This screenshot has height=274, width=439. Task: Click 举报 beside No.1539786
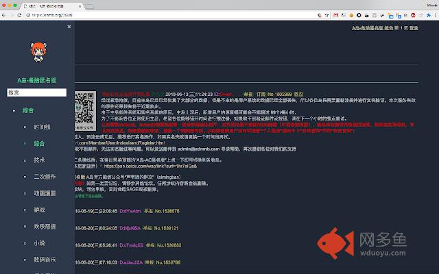tap(150, 262)
